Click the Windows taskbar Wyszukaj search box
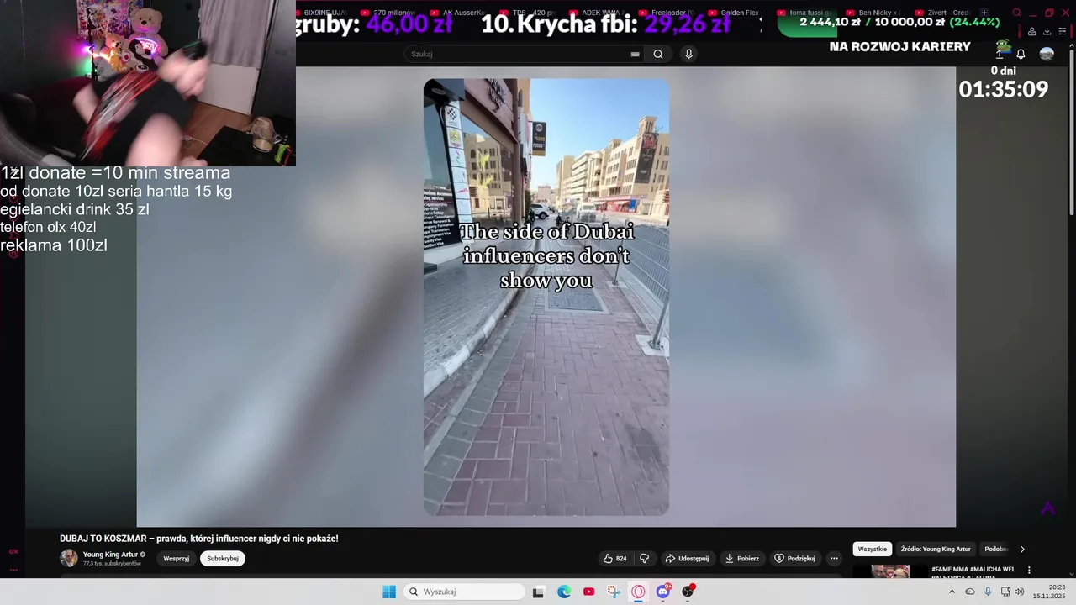1076x605 pixels. point(462,592)
